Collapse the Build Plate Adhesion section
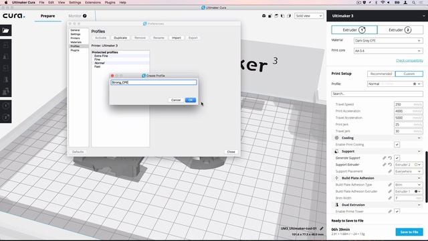This screenshot has width=428, height=241. pyautogui.click(x=378, y=178)
